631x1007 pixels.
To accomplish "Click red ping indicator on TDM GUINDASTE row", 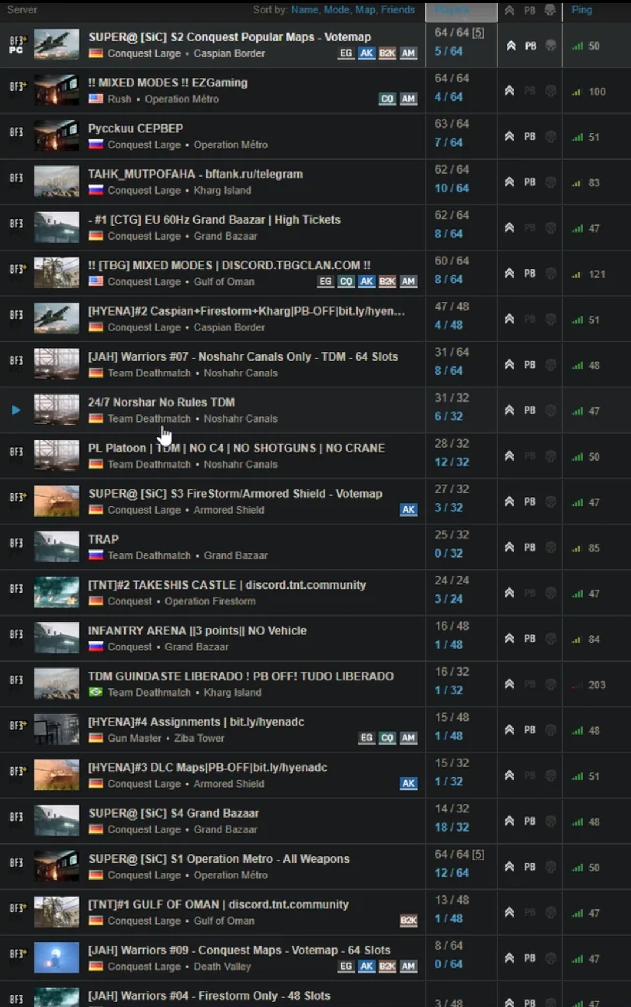I will click(x=577, y=685).
